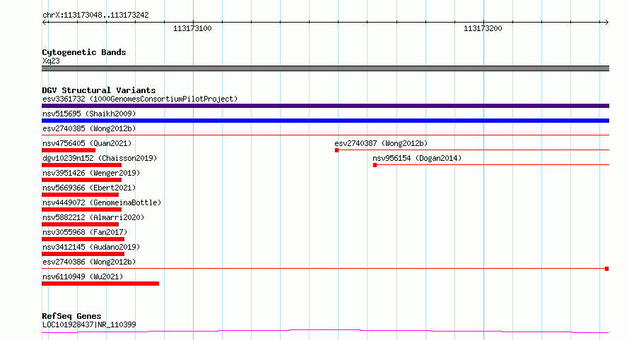The height and width of the screenshot is (340, 629).
Task: Click the red bar under dgv10239n152
Action: (x=81, y=165)
